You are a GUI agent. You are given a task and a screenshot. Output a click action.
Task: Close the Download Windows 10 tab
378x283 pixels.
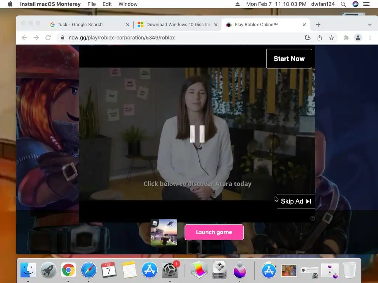click(x=216, y=25)
